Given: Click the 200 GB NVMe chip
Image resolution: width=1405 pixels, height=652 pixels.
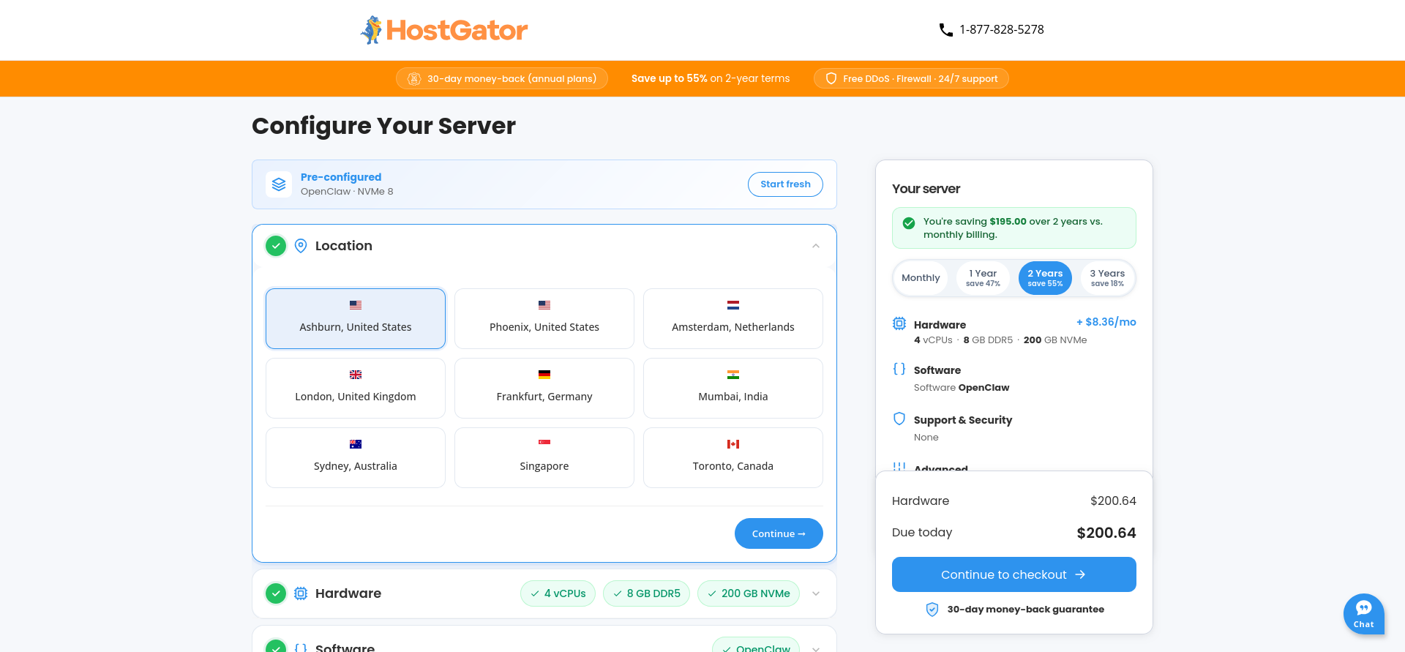Looking at the screenshot, I should [749, 593].
